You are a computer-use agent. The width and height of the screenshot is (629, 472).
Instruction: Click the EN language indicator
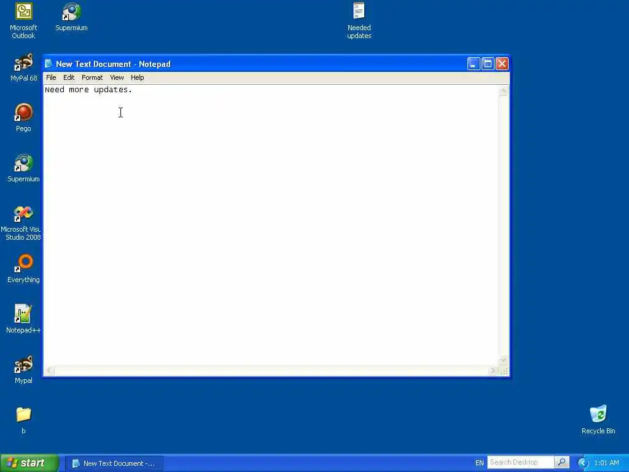click(479, 463)
